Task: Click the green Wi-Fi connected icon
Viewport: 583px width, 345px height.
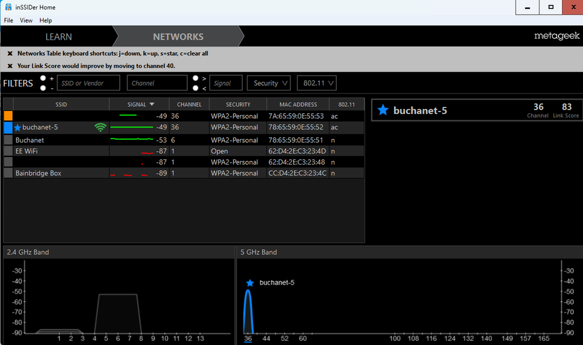Action: coord(100,127)
